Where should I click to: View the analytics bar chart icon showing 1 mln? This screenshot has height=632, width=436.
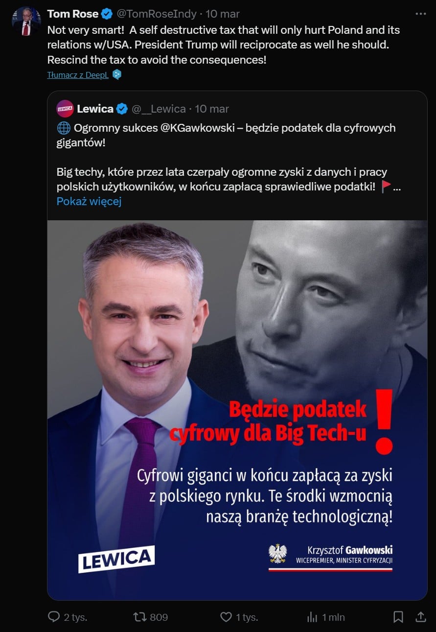pyautogui.click(x=312, y=617)
